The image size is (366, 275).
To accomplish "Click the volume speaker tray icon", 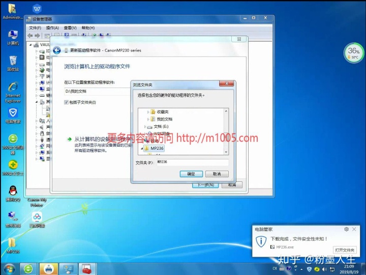I will click(x=324, y=269).
